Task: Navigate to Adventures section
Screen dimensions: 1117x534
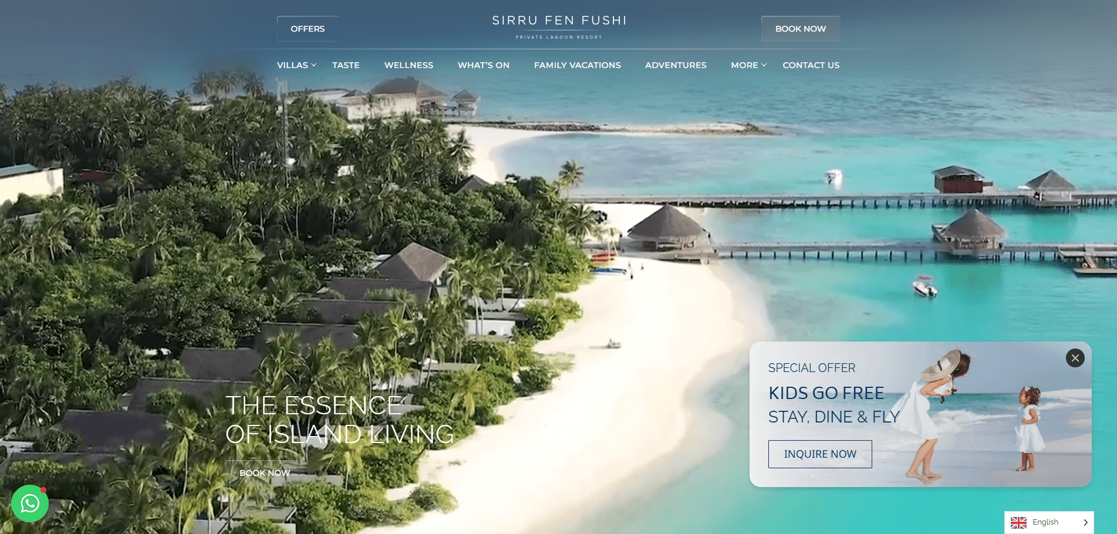Action: (676, 65)
